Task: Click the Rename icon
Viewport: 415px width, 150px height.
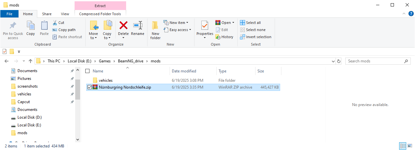Action: click(x=138, y=25)
